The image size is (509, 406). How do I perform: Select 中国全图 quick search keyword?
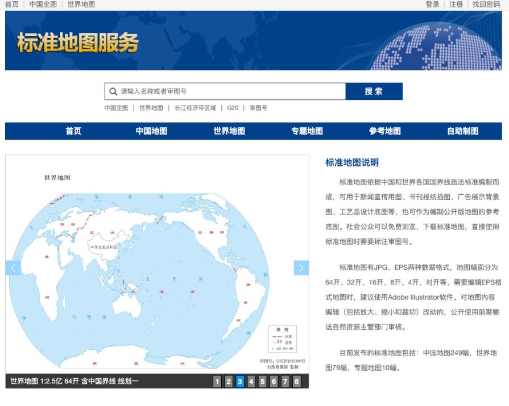[x=116, y=108]
